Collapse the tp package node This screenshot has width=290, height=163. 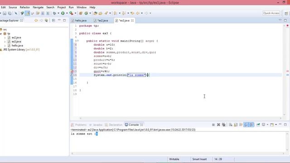click(1, 34)
